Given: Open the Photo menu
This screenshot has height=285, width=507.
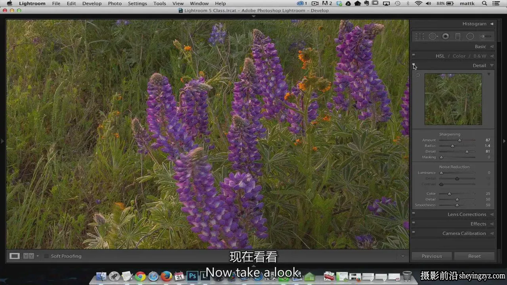Looking at the screenshot, I should point(115,4).
